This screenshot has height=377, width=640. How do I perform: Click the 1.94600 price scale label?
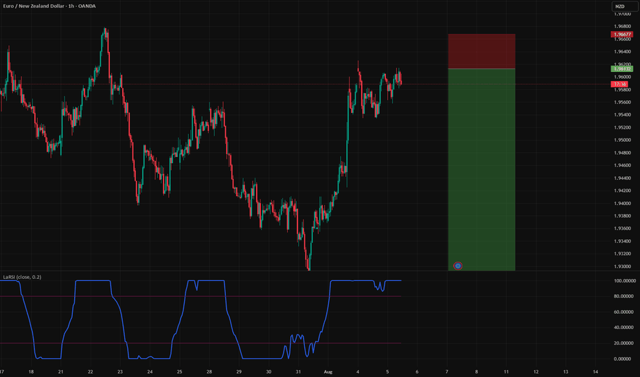pyautogui.click(x=622, y=165)
